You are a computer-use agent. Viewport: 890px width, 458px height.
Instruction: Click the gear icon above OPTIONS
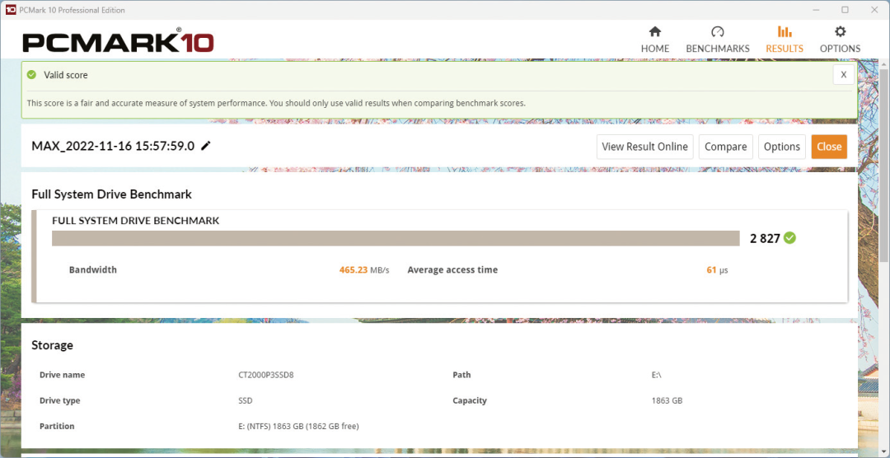point(840,31)
